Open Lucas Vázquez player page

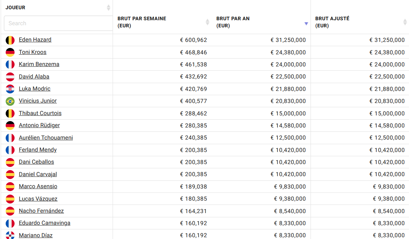pyautogui.click(x=38, y=199)
